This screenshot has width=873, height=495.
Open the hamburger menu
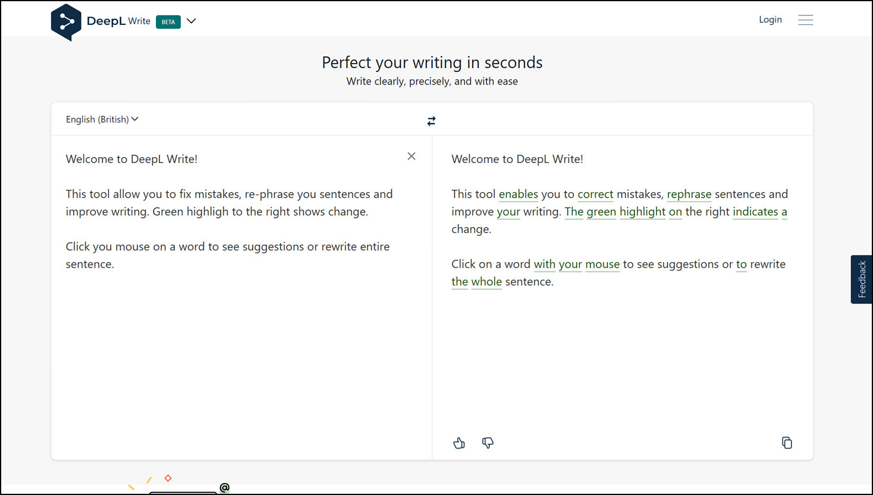[805, 20]
